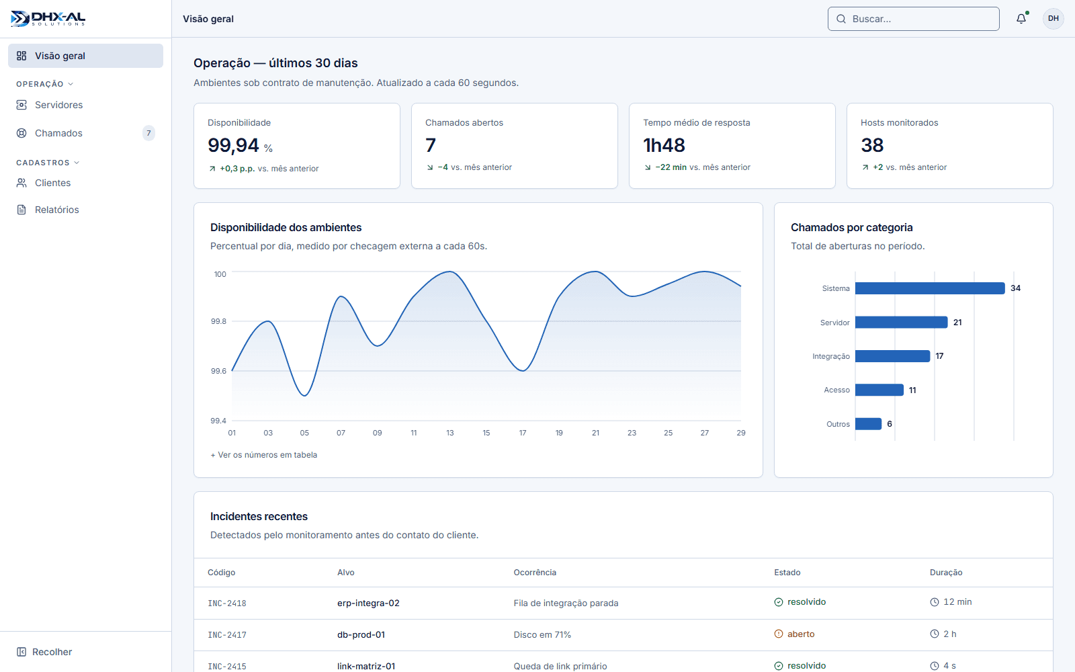
Task: Click the target db-prod-01
Action: pos(361,635)
